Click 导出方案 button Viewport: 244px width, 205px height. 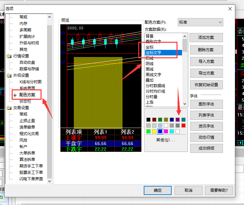point(206,73)
